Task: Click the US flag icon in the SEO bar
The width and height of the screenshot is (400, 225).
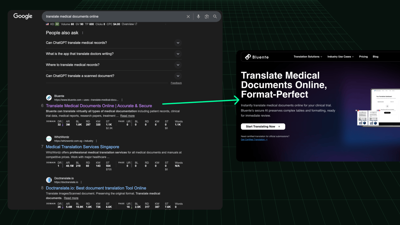Action: pos(47,24)
